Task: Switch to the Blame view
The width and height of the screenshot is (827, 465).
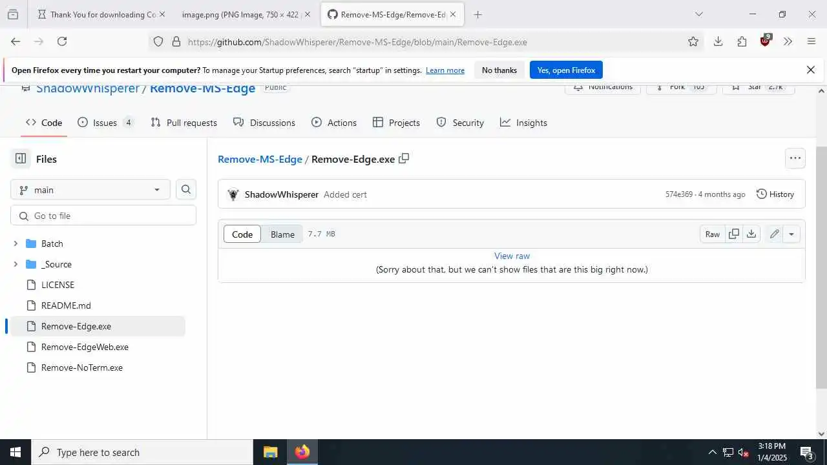Action: [282, 234]
